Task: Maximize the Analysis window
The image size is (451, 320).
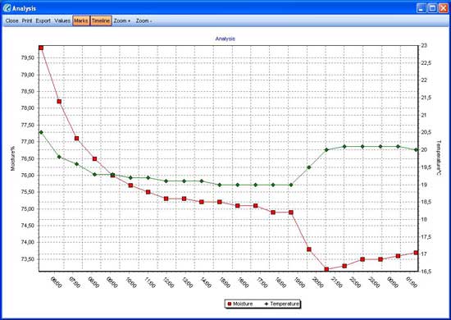Action: (x=432, y=8)
